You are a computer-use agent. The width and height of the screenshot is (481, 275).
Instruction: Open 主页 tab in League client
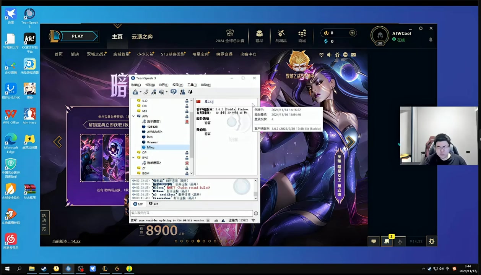[x=117, y=37]
